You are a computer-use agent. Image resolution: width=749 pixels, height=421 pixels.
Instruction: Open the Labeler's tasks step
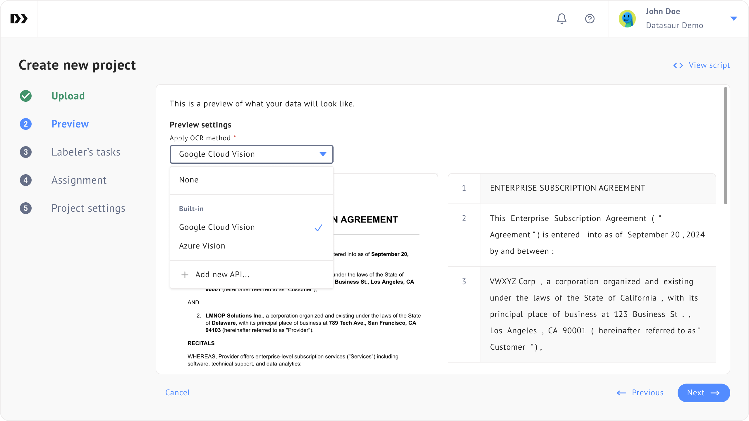pyautogui.click(x=86, y=152)
